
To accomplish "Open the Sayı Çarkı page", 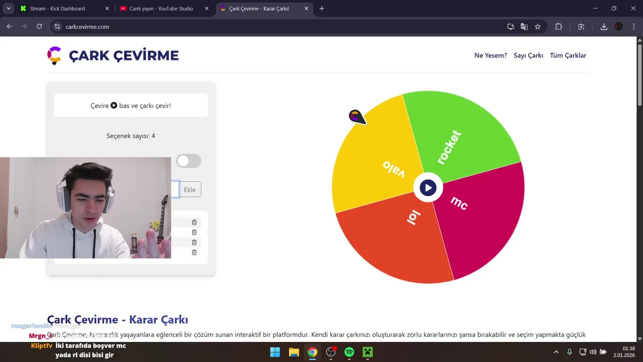I will [x=528, y=55].
